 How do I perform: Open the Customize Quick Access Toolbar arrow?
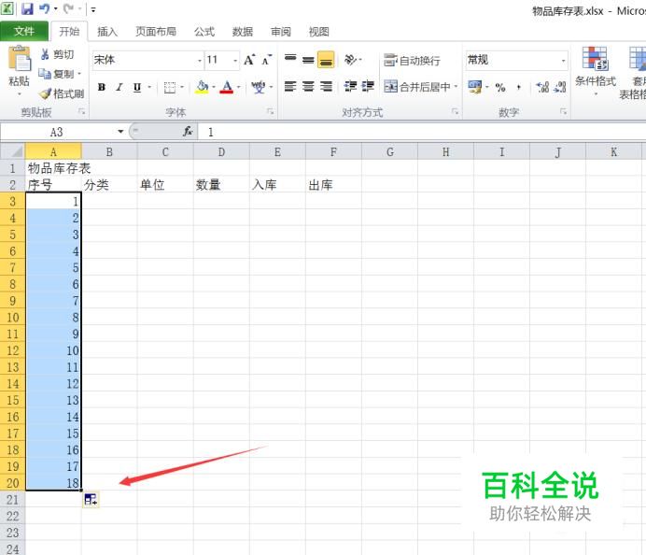click(93, 9)
